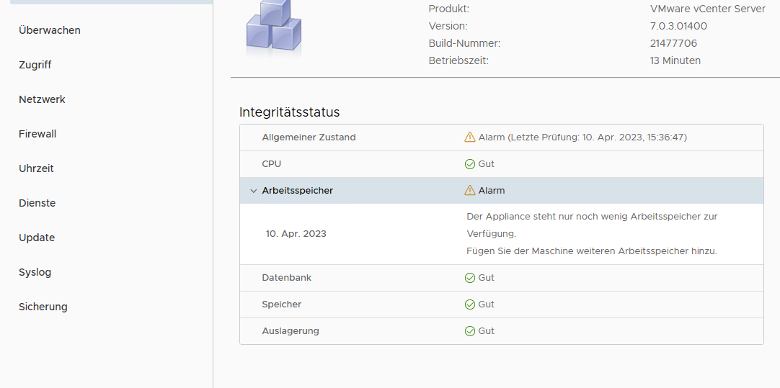The height and width of the screenshot is (388, 780).
Task: Click the warning icon beside Allgemeiner Zustand alarm
Action: coord(470,137)
